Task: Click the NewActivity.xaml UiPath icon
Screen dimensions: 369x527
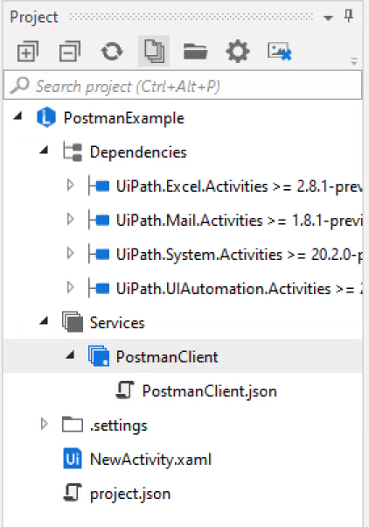Action: click(x=73, y=459)
